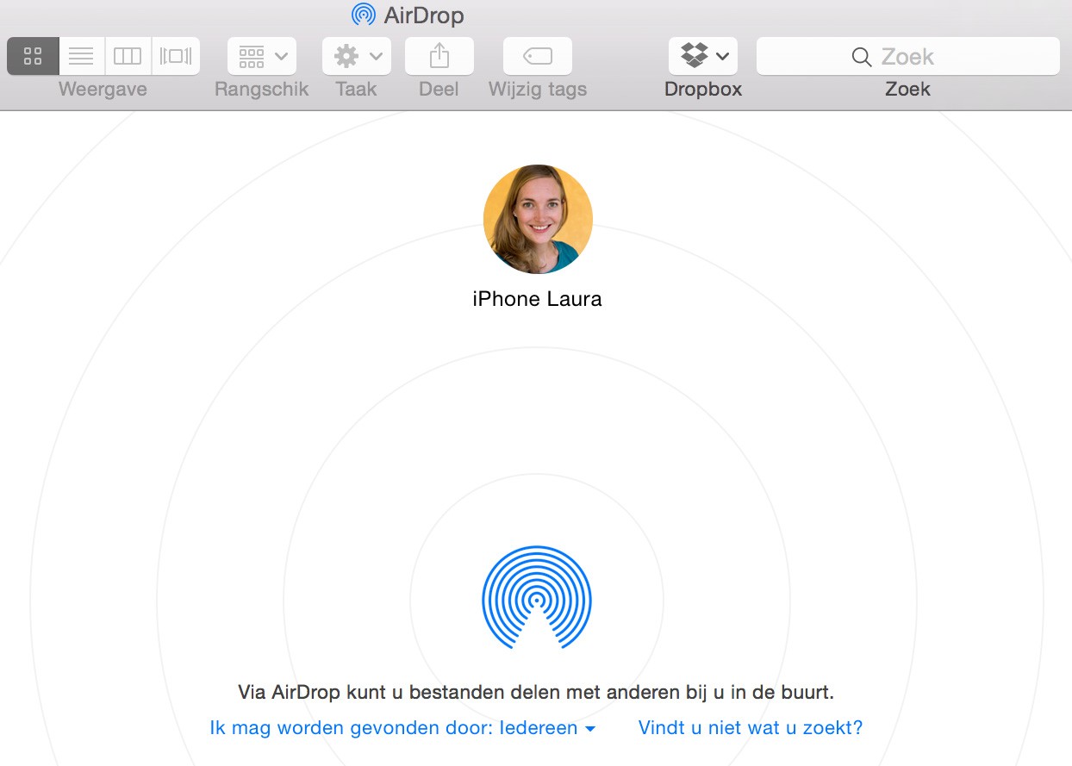Click the AirDrop icon beside the window title
Viewport: 1072px width, 766px height.
pyautogui.click(x=363, y=15)
